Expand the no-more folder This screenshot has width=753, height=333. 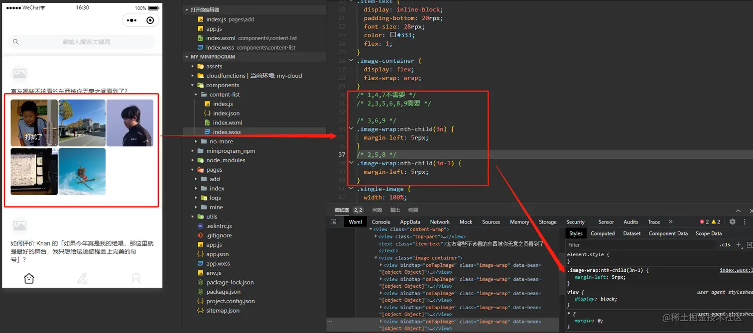coord(197,141)
